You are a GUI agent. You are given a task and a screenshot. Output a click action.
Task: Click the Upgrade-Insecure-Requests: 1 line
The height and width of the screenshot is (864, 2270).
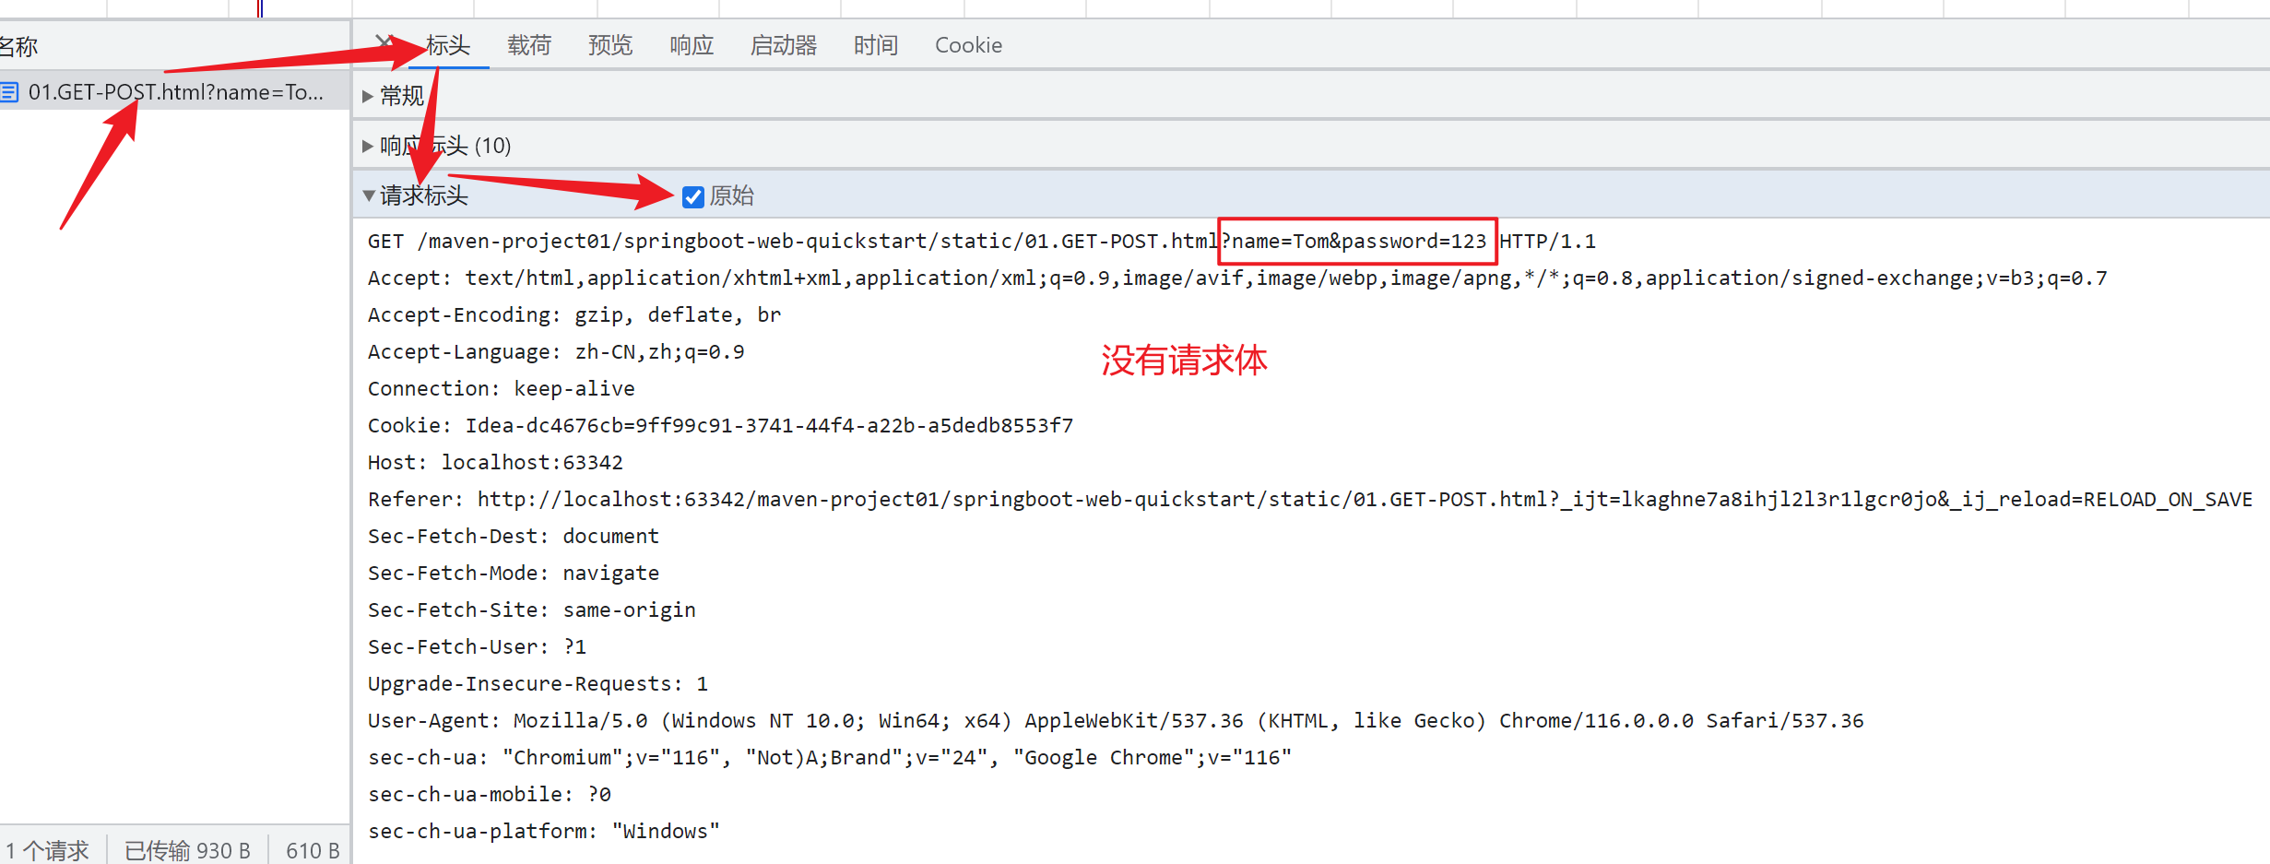(x=538, y=683)
